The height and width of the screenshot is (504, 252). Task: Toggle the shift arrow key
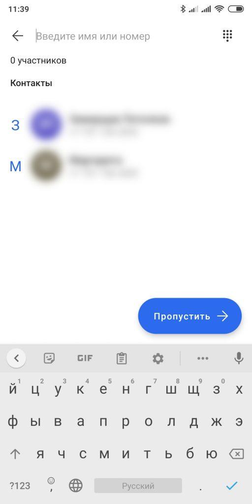(x=15, y=454)
